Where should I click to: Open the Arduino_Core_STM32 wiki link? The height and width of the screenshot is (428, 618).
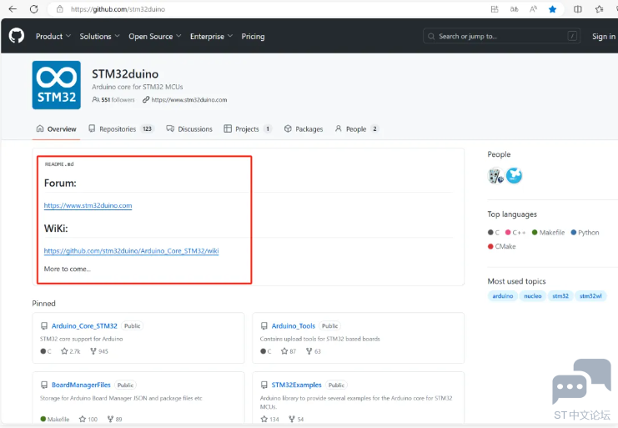[x=131, y=250]
